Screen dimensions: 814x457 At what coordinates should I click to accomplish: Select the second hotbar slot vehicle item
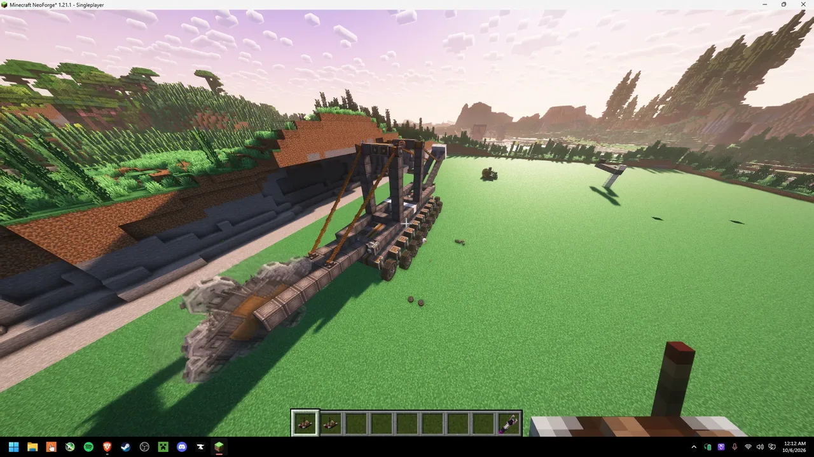(x=330, y=423)
